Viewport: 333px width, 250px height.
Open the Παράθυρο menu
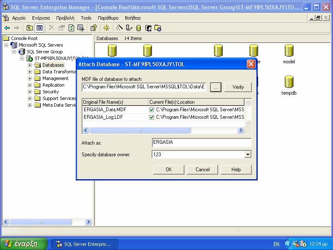point(108,18)
